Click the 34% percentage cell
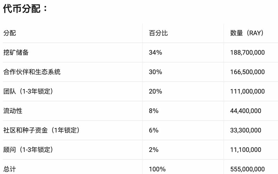 tap(155, 53)
